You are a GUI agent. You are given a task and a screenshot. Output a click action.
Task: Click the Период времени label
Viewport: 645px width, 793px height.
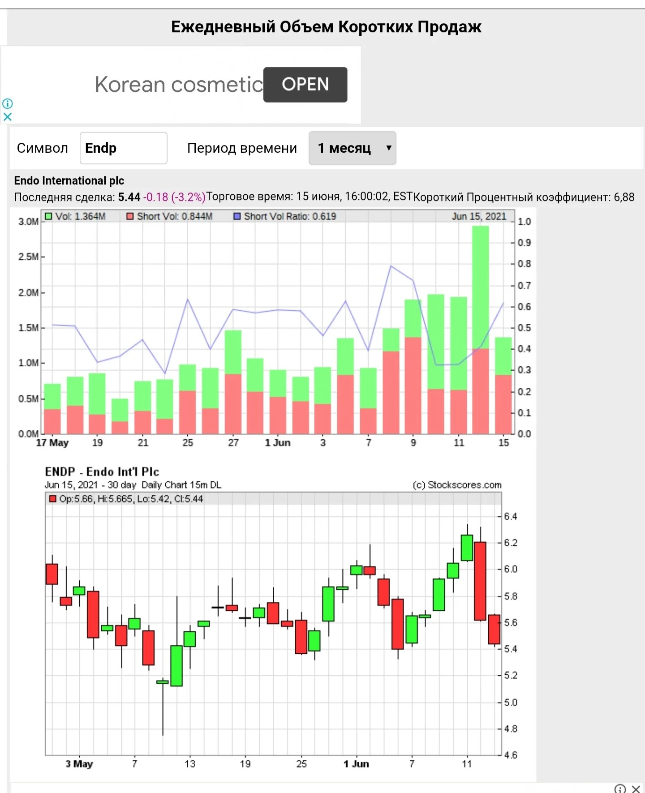pyautogui.click(x=242, y=148)
